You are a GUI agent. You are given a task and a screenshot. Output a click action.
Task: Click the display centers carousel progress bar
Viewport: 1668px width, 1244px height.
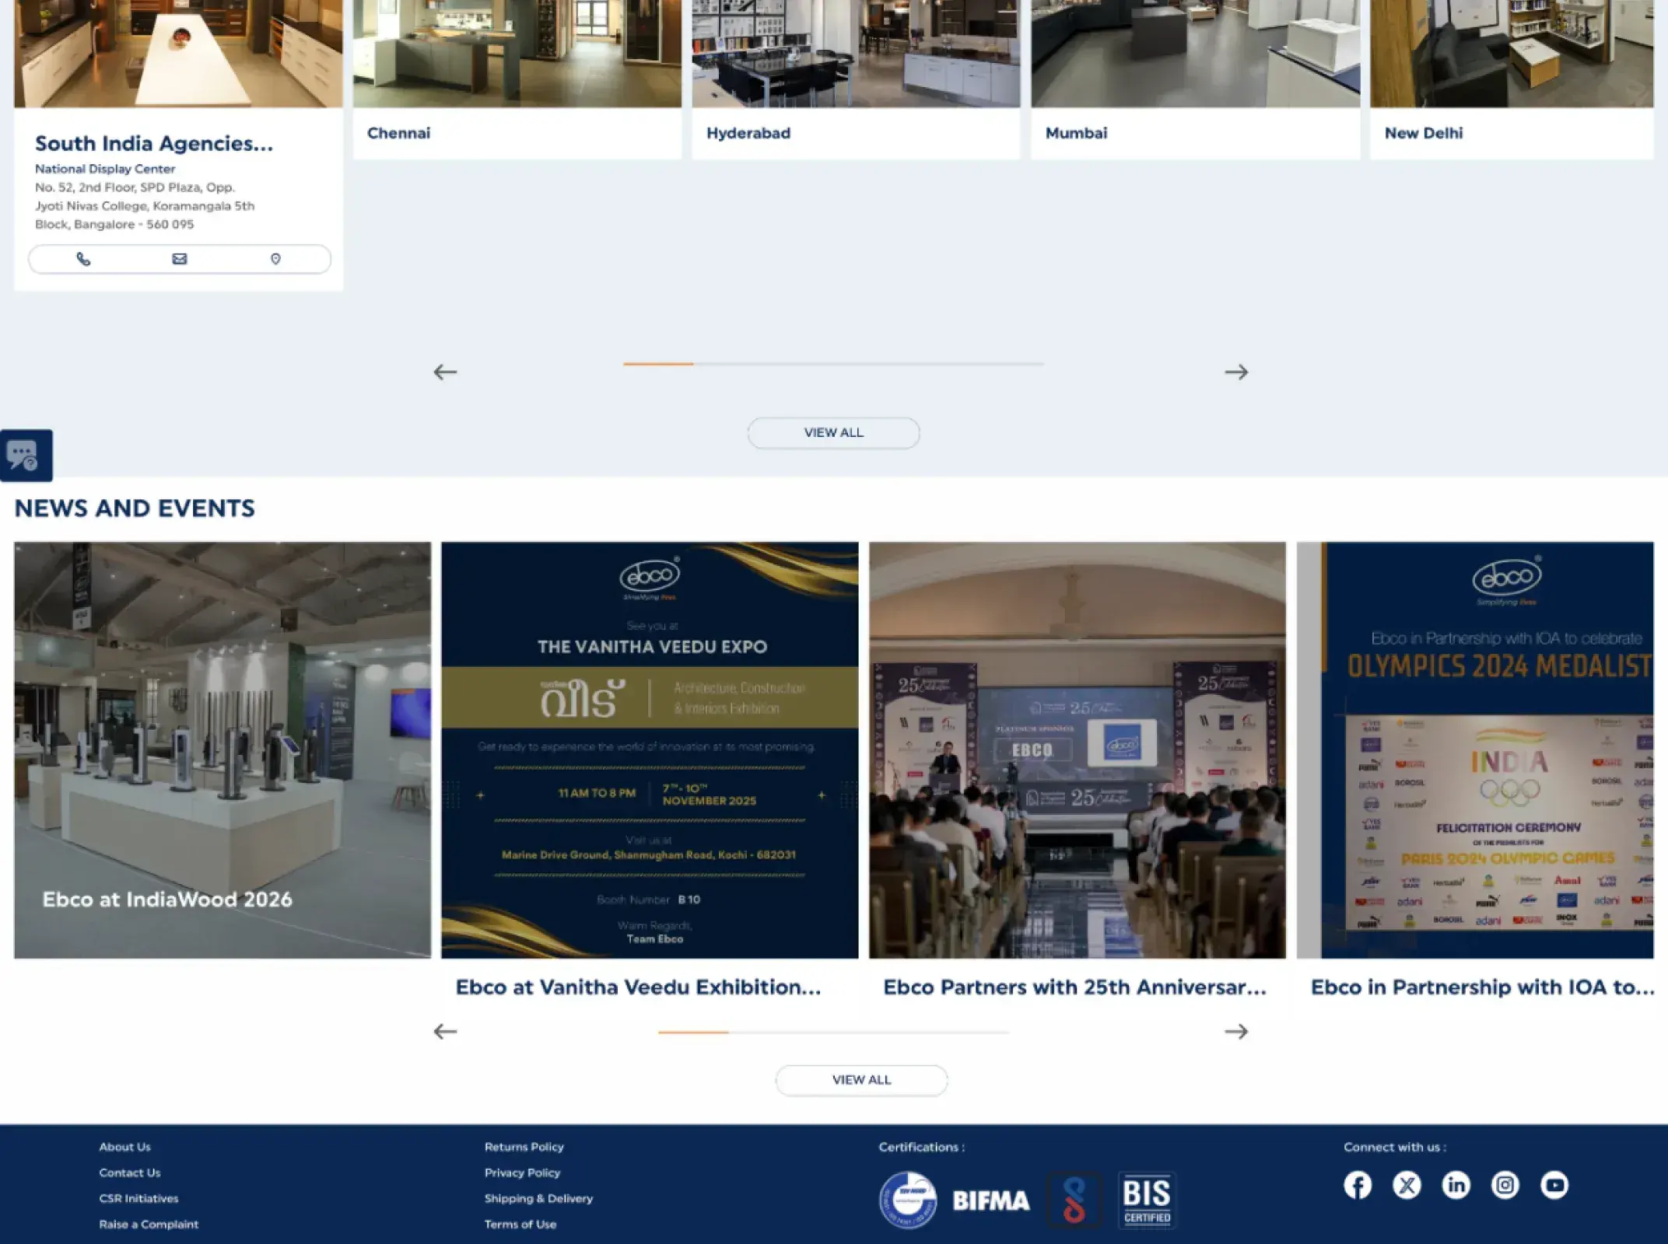pyautogui.click(x=833, y=364)
